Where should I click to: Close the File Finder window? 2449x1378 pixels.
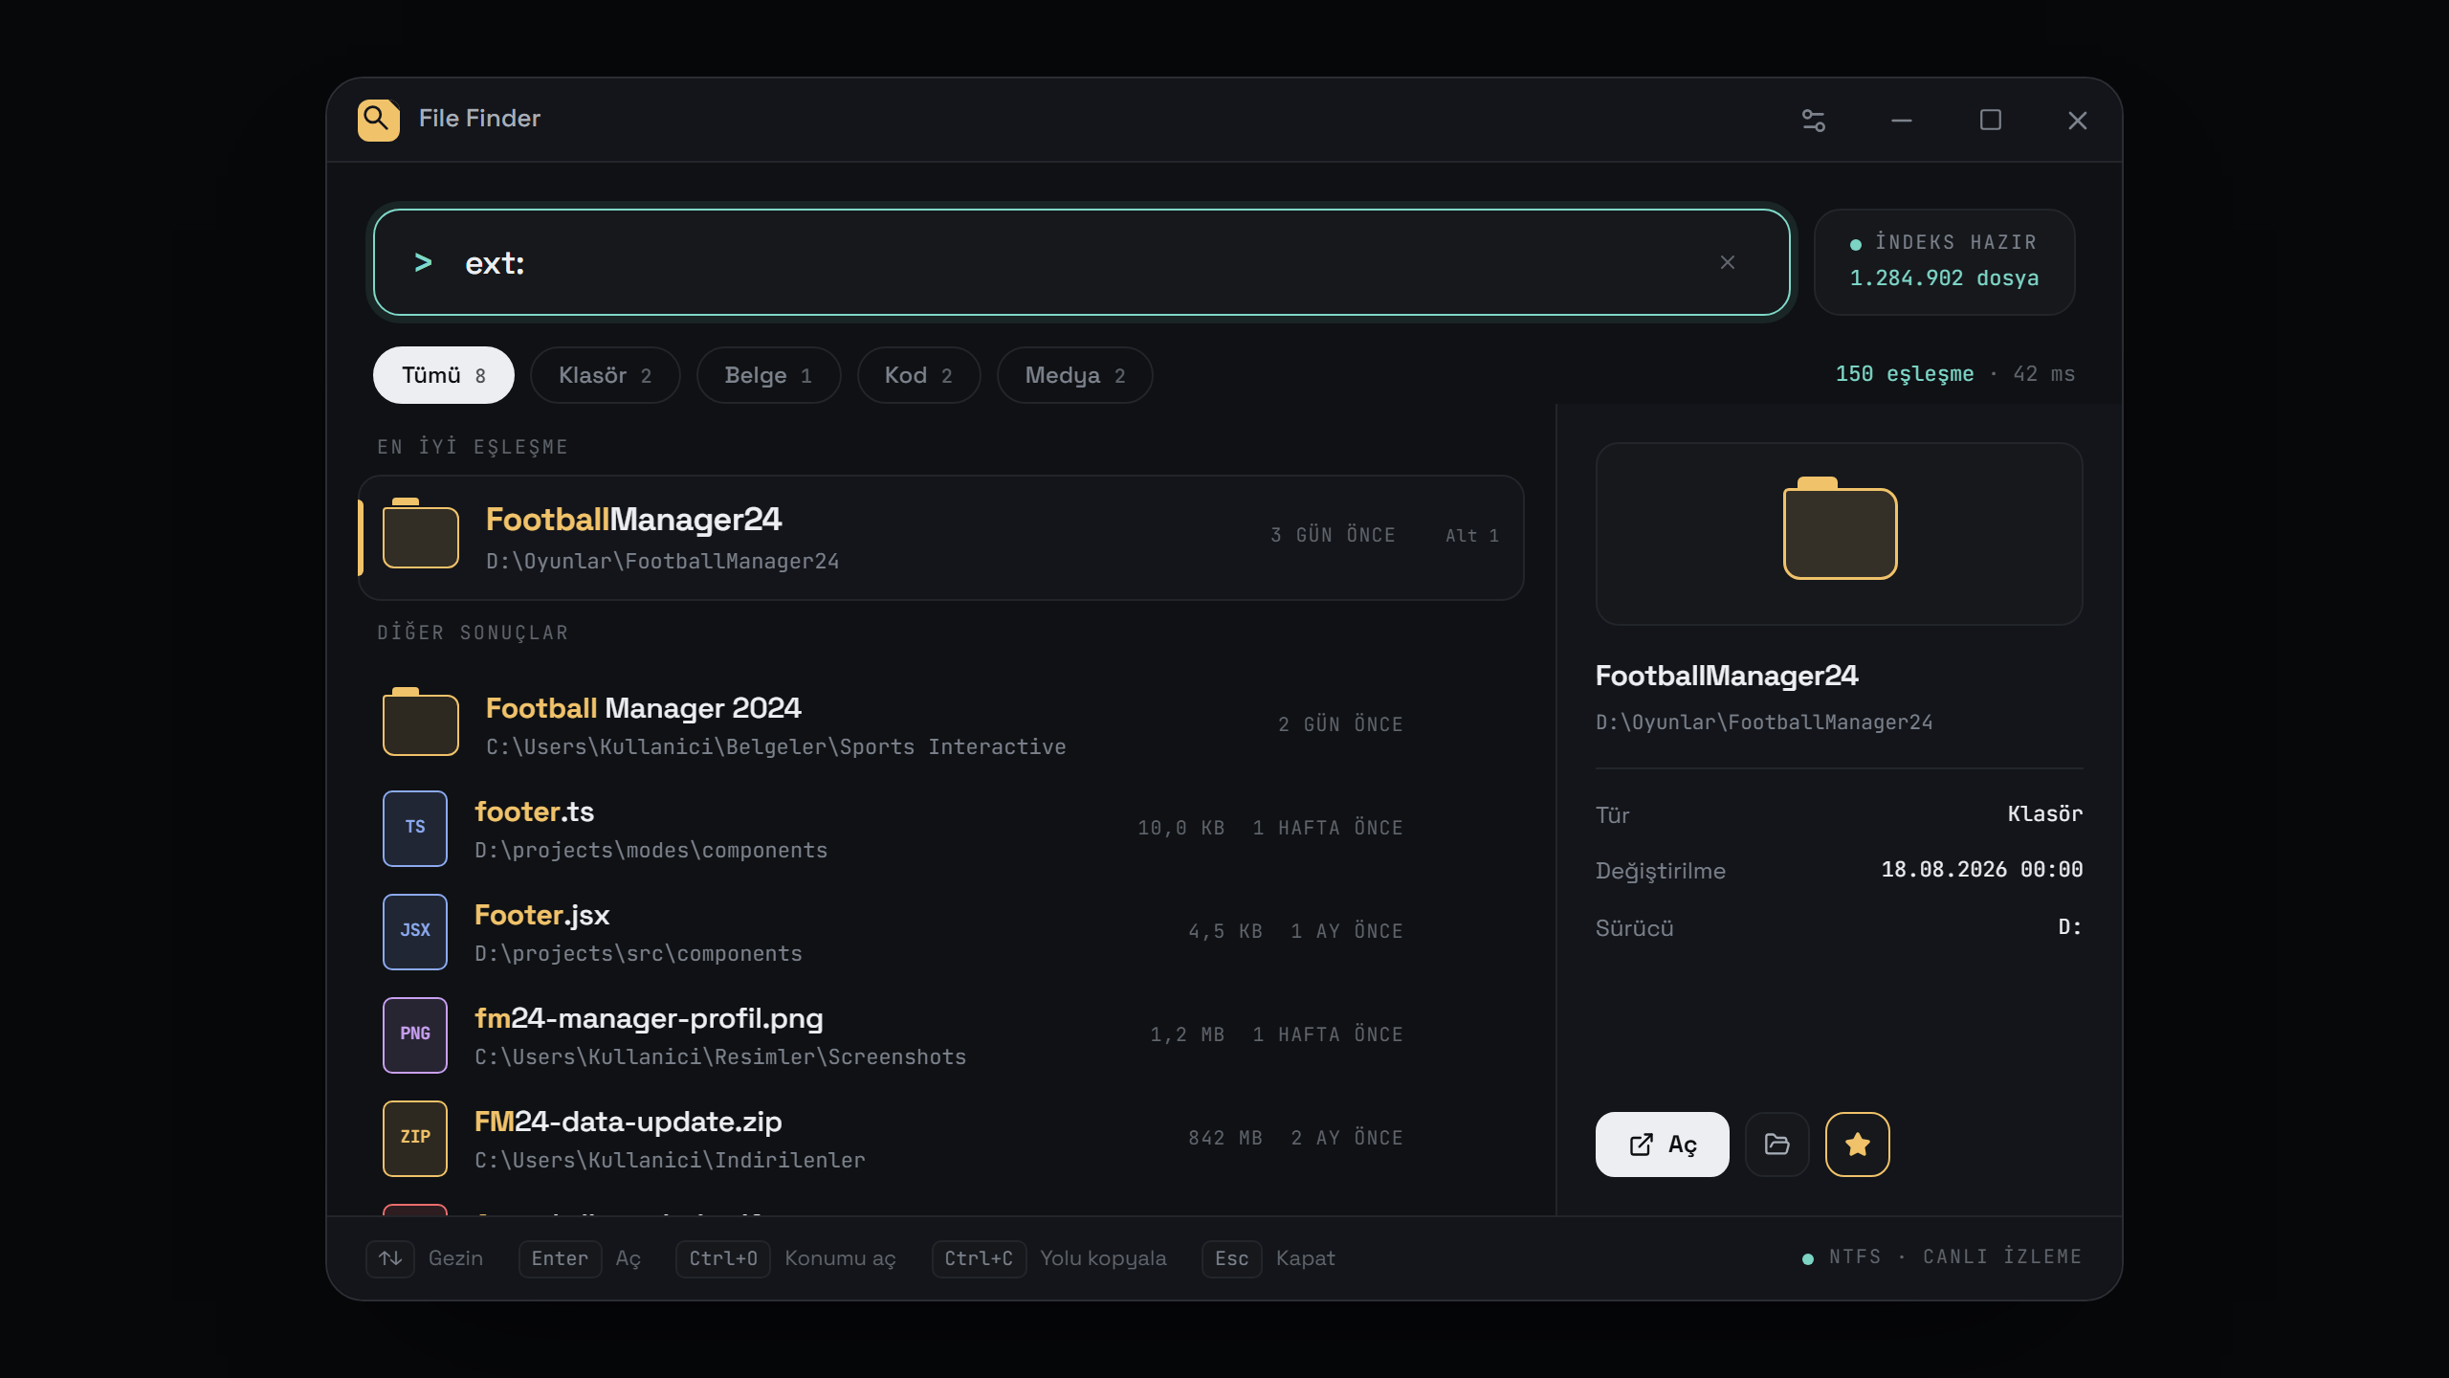click(2078, 121)
